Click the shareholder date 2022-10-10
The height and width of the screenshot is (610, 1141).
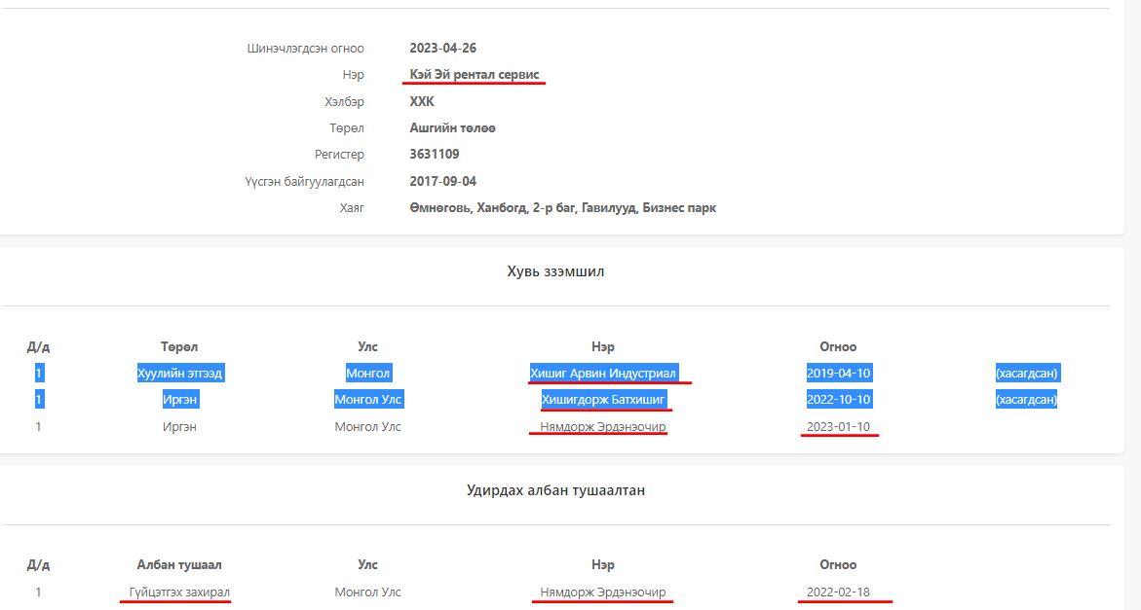tap(838, 399)
